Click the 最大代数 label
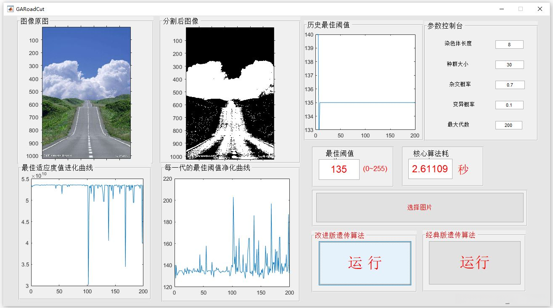The image size is (553, 308). 458,124
